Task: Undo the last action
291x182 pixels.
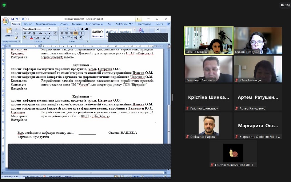Action: (x=17, y=19)
